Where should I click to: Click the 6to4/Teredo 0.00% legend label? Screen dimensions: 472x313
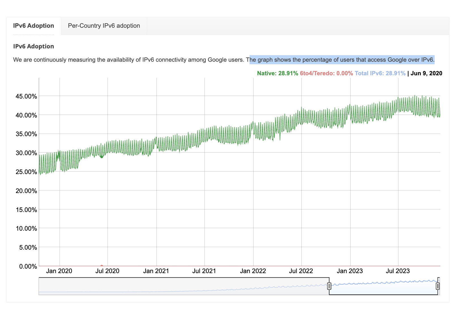[326, 73]
